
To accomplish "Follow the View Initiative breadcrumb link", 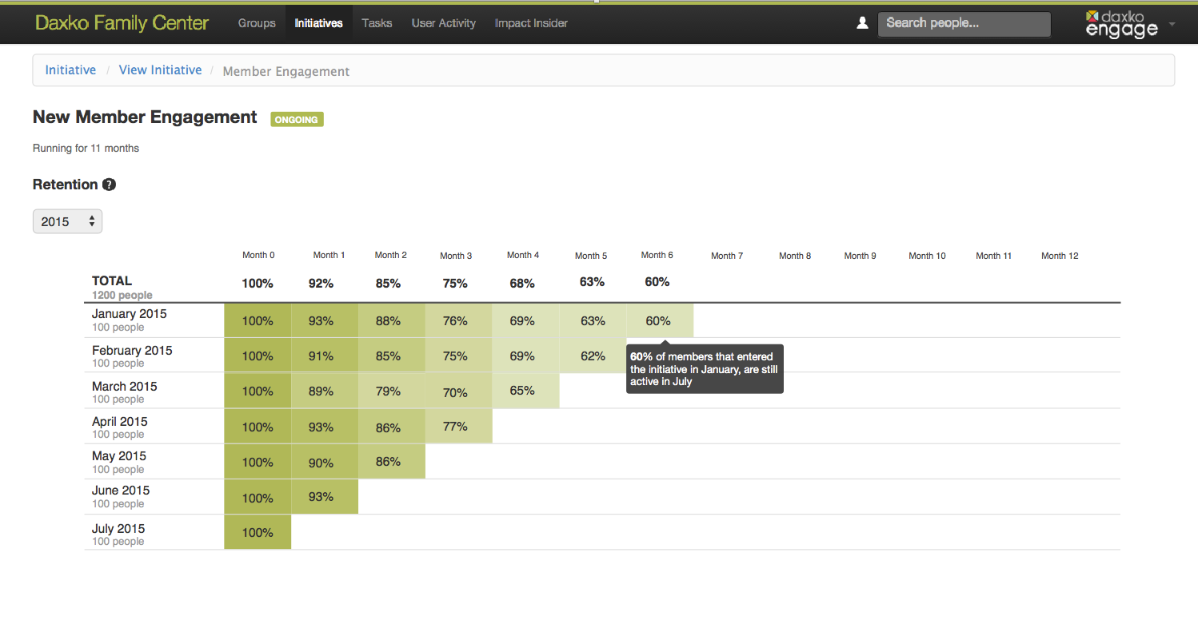I will pyautogui.click(x=160, y=70).
